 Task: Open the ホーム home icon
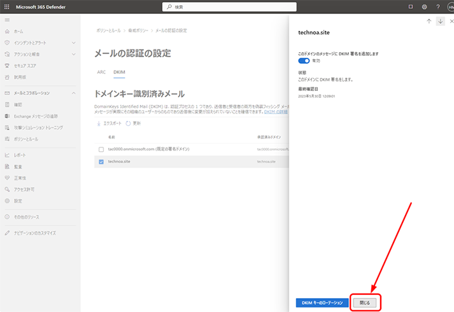[7, 31]
